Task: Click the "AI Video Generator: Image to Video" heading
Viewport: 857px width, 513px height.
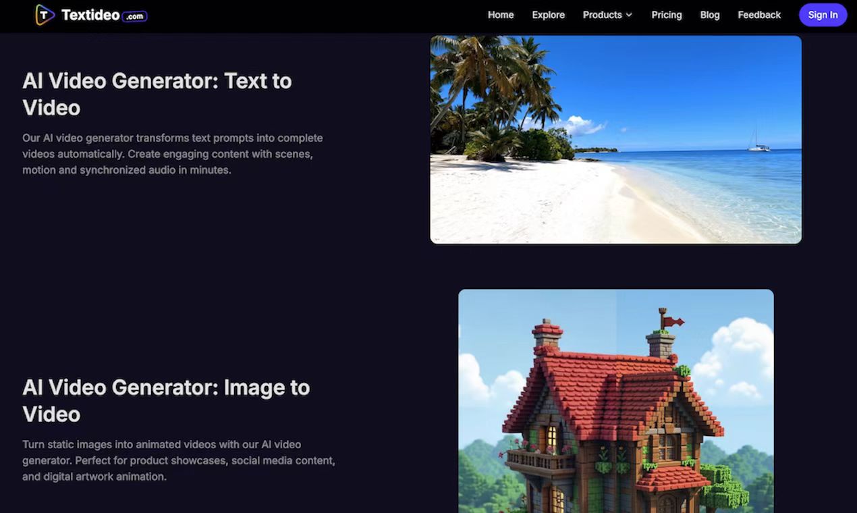Action: tap(166, 400)
